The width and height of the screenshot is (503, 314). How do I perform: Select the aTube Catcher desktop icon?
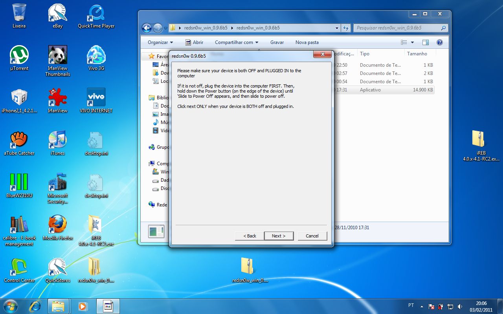pyautogui.click(x=19, y=143)
